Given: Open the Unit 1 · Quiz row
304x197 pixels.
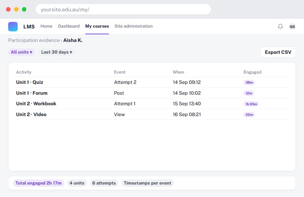Looking at the screenshot, I should (152, 82).
